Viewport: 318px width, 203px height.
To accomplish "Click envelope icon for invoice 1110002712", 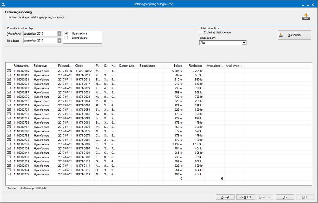I will 9,101.
